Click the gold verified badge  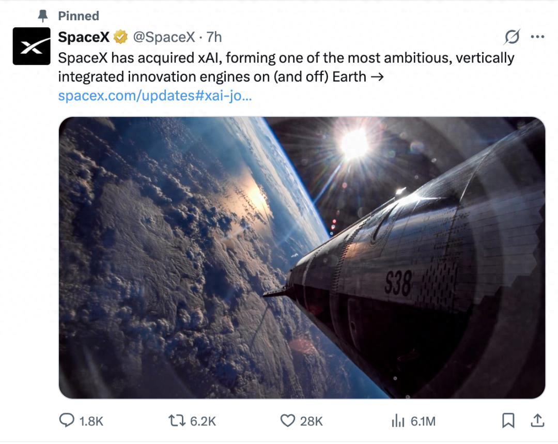click(x=121, y=38)
